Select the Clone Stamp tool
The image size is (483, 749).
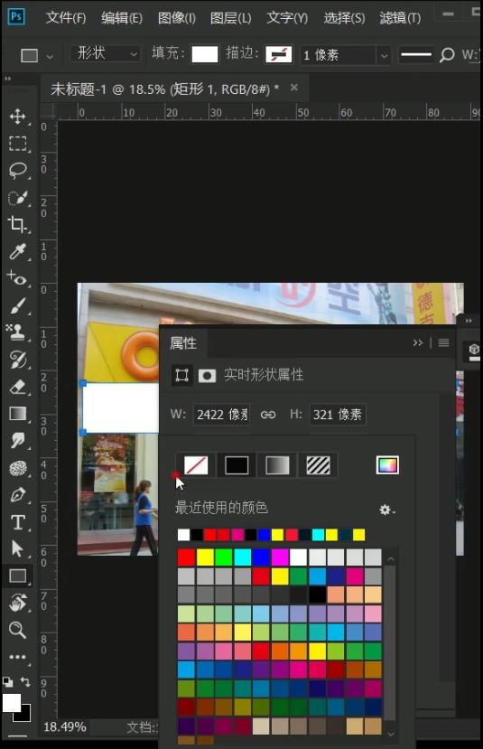[18, 332]
